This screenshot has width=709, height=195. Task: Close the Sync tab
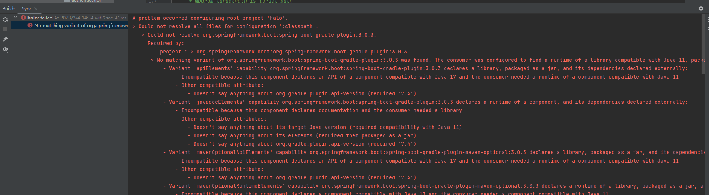point(36,9)
